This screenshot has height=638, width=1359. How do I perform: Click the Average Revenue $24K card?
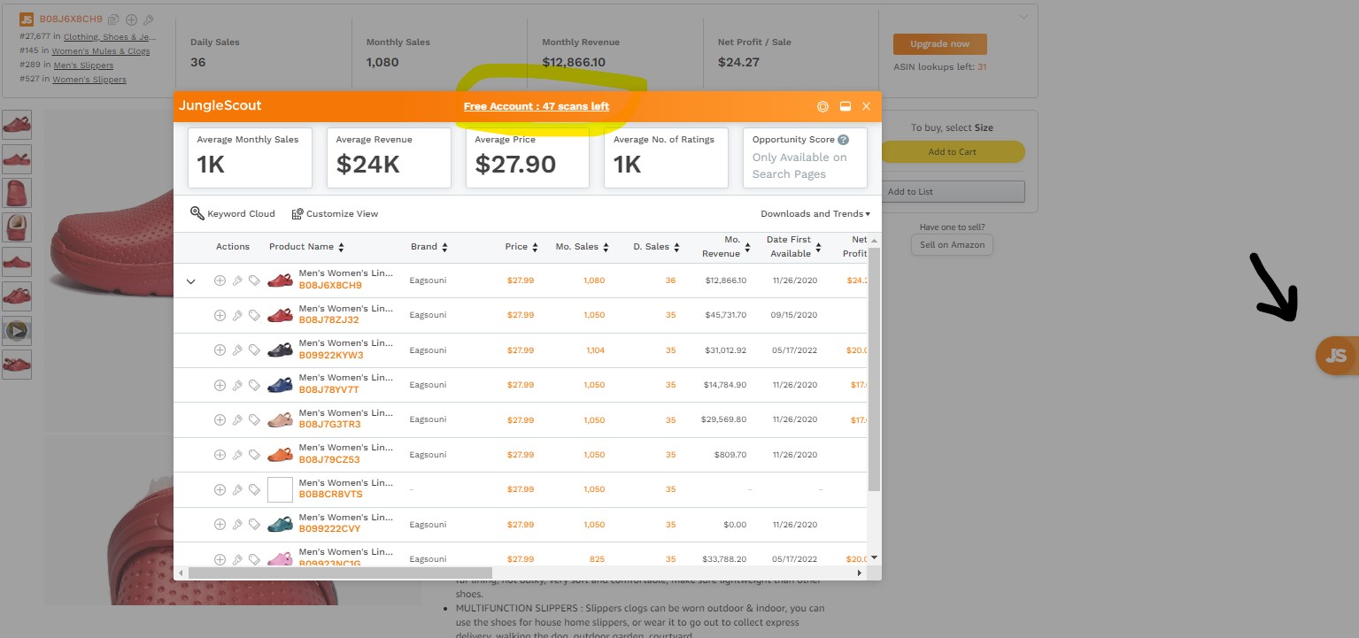click(389, 158)
